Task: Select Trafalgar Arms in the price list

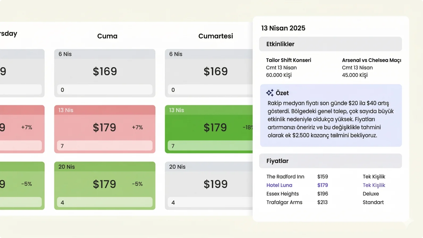Action: tap(284, 202)
